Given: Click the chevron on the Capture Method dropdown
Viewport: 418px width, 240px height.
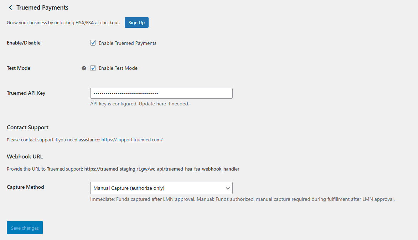Looking at the screenshot, I should 228,188.
